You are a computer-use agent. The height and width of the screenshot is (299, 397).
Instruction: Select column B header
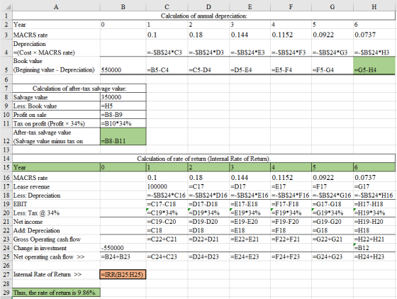[x=123, y=7]
